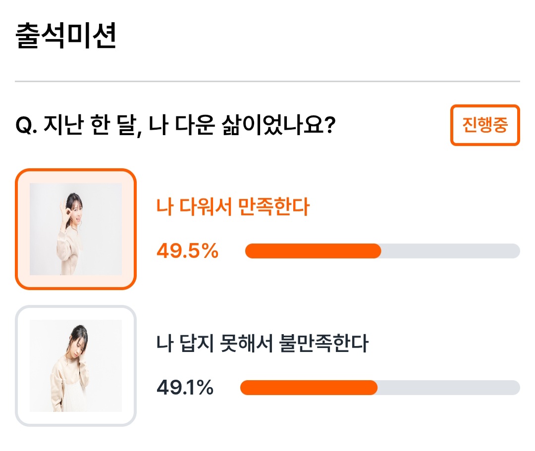The width and height of the screenshot is (535, 451).
Task: Click the gray unfilled part of 49.1% bar
Action: pos(449,388)
